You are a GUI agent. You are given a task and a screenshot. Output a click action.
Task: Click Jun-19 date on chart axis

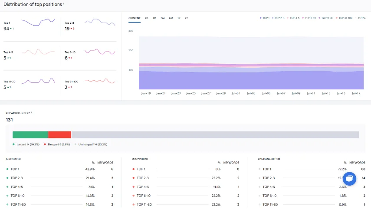click(146, 93)
